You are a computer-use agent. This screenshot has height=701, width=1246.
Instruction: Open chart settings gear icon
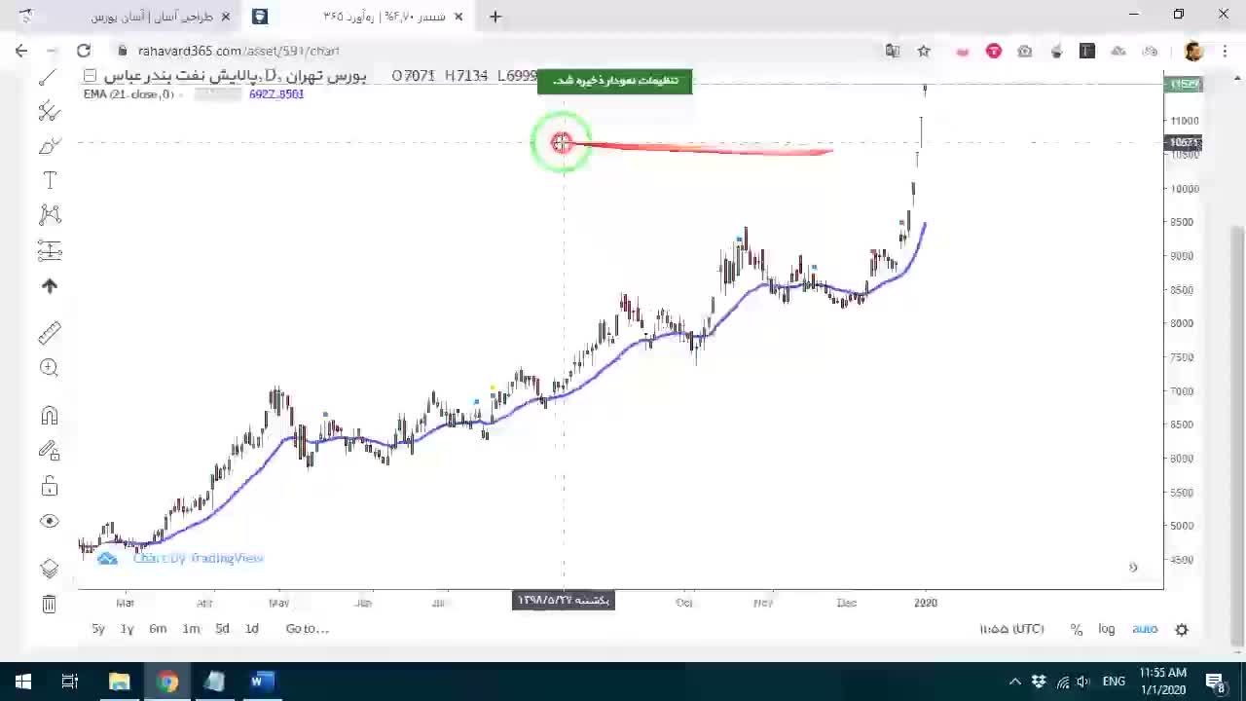[x=1182, y=629]
